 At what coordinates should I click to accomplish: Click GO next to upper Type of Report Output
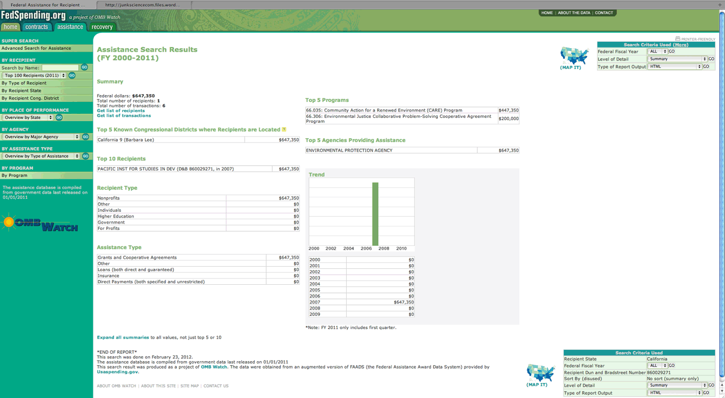tap(706, 67)
